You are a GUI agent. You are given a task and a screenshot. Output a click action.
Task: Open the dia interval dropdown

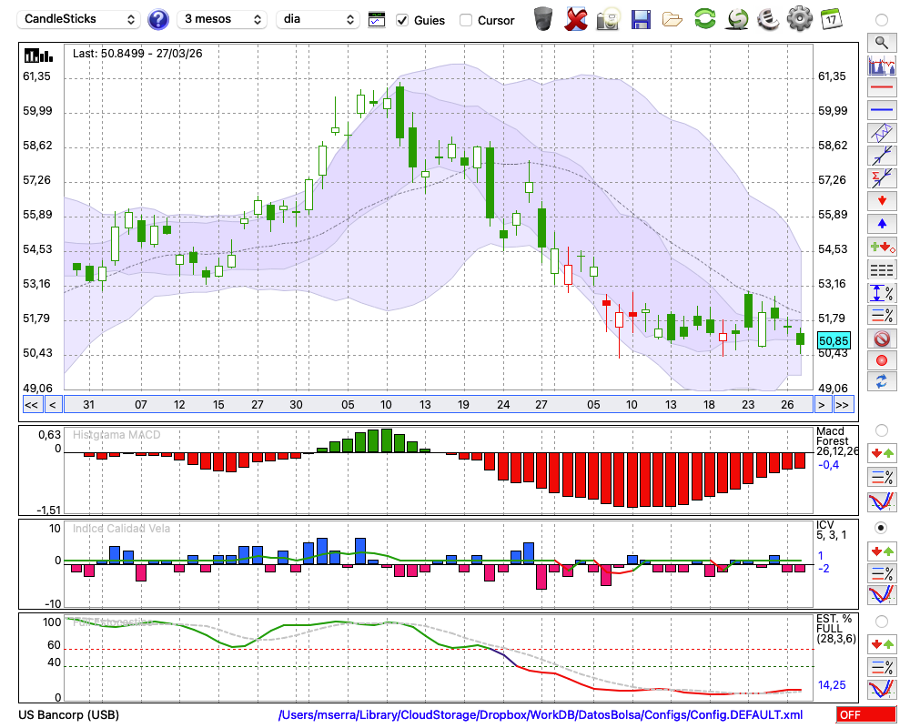tap(318, 19)
